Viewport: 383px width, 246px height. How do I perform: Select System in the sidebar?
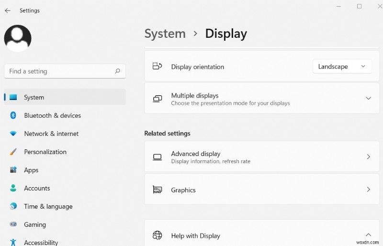click(x=34, y=97)
